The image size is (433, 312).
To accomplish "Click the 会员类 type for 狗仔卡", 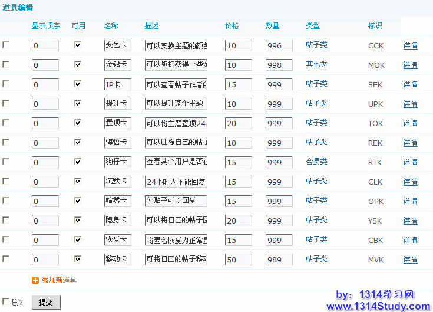I will (316, 162).
